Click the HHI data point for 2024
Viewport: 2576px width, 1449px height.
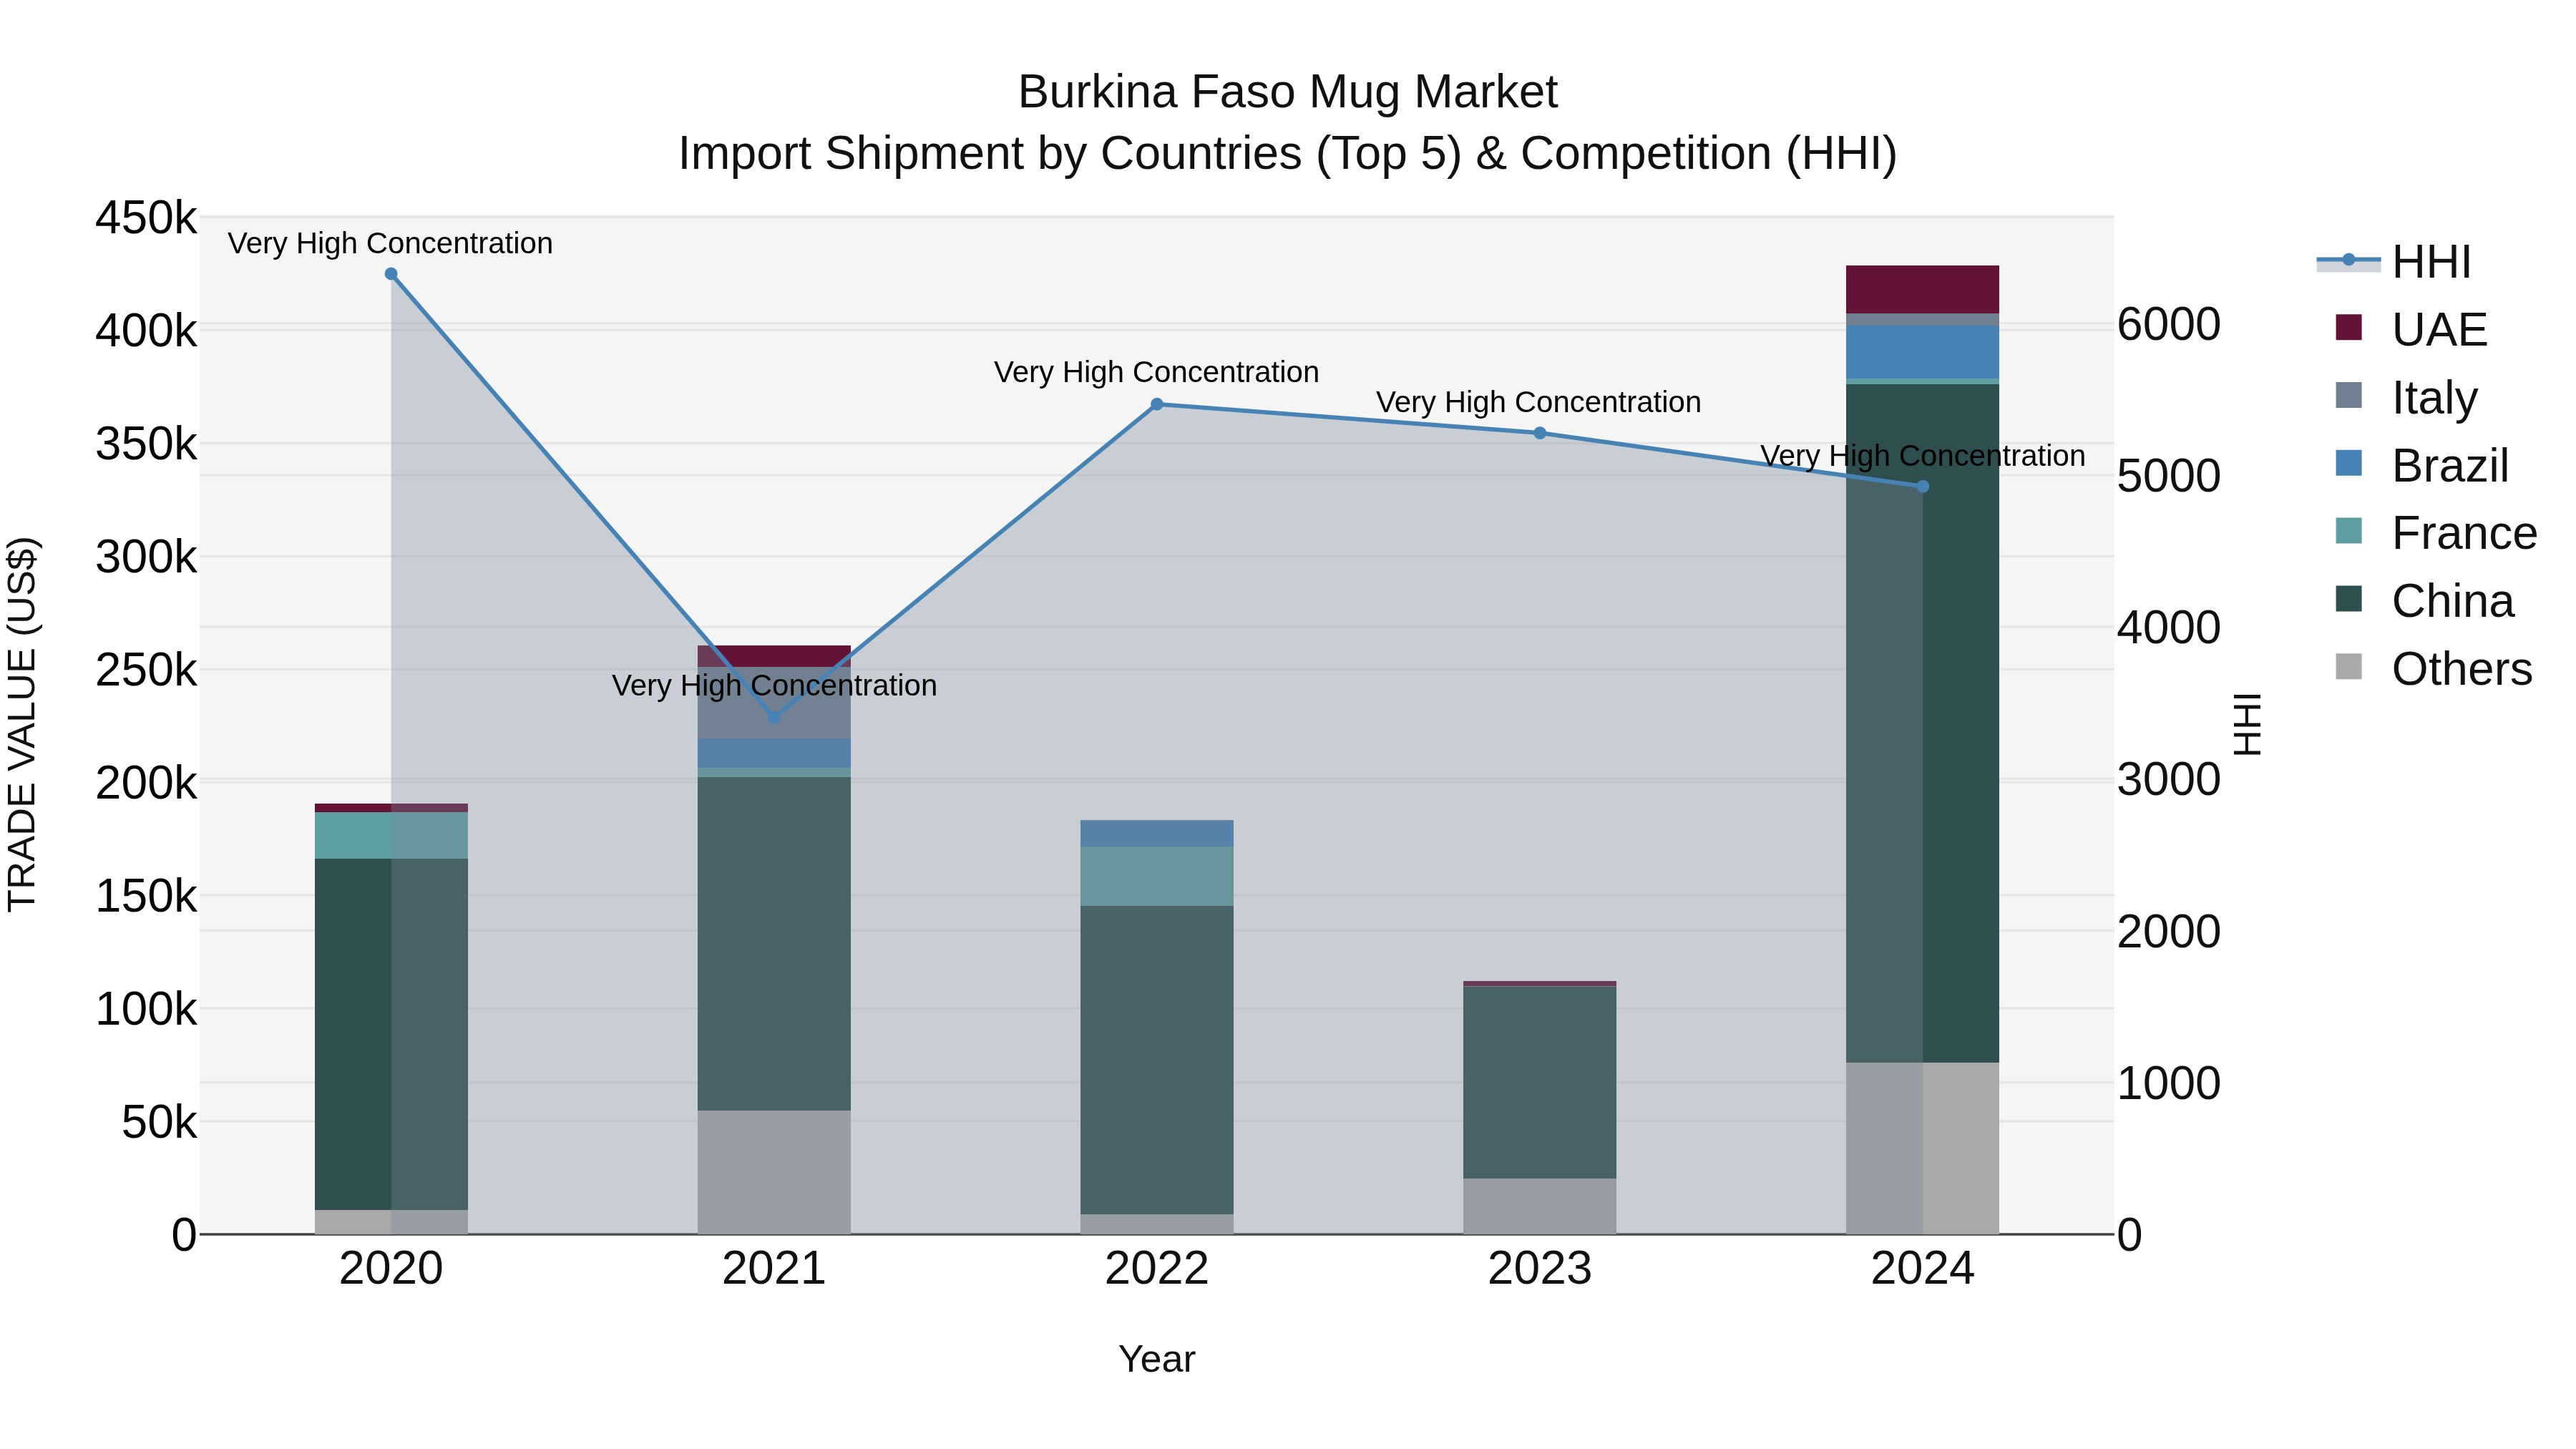click(x=1923, y=487)
